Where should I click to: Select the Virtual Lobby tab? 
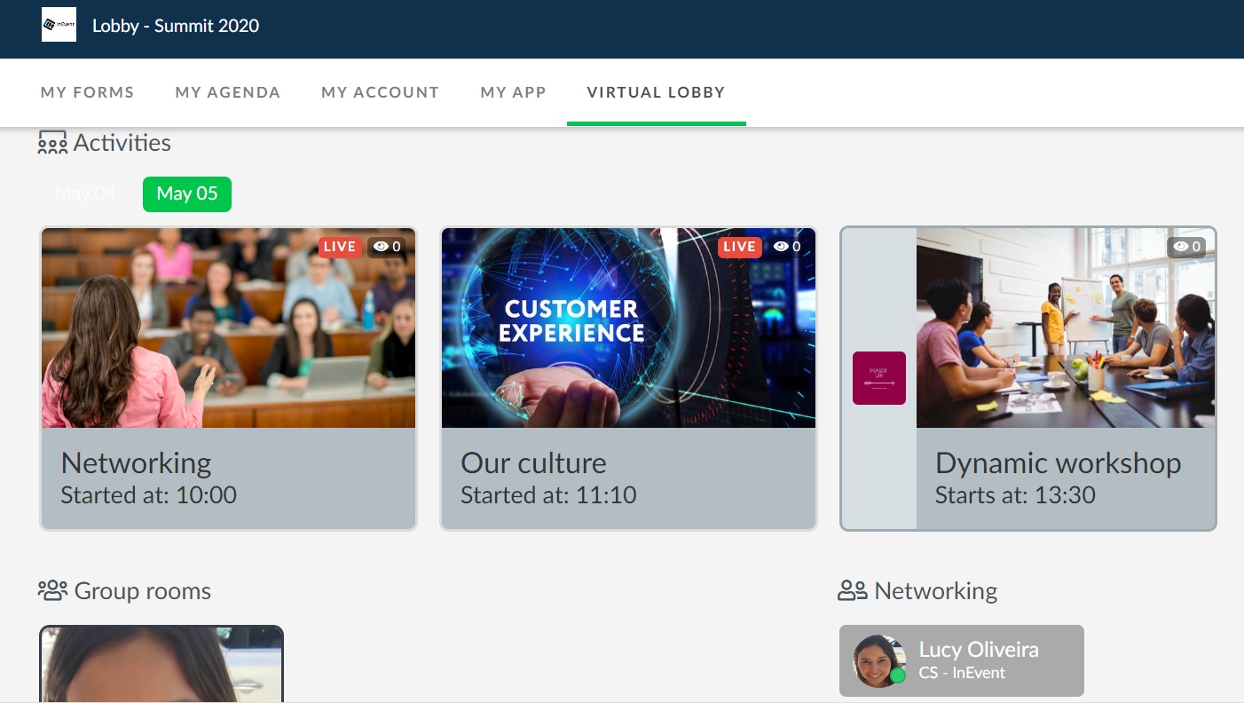657,92
